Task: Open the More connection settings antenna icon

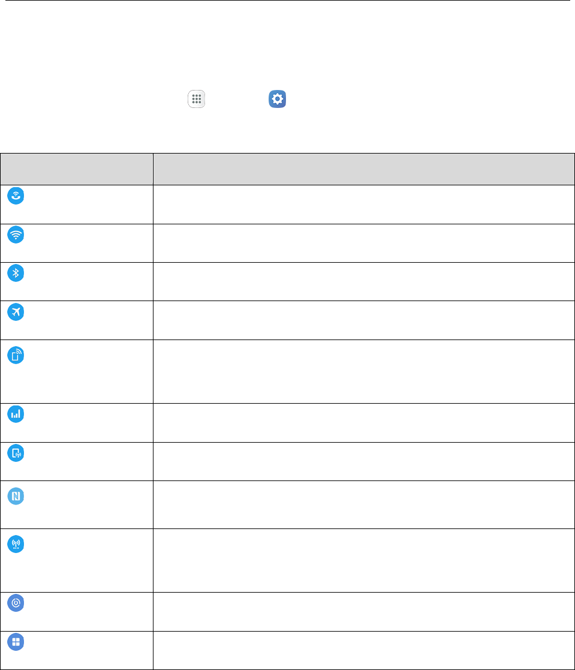Action: pyautogui.click(x=16, y=545)
